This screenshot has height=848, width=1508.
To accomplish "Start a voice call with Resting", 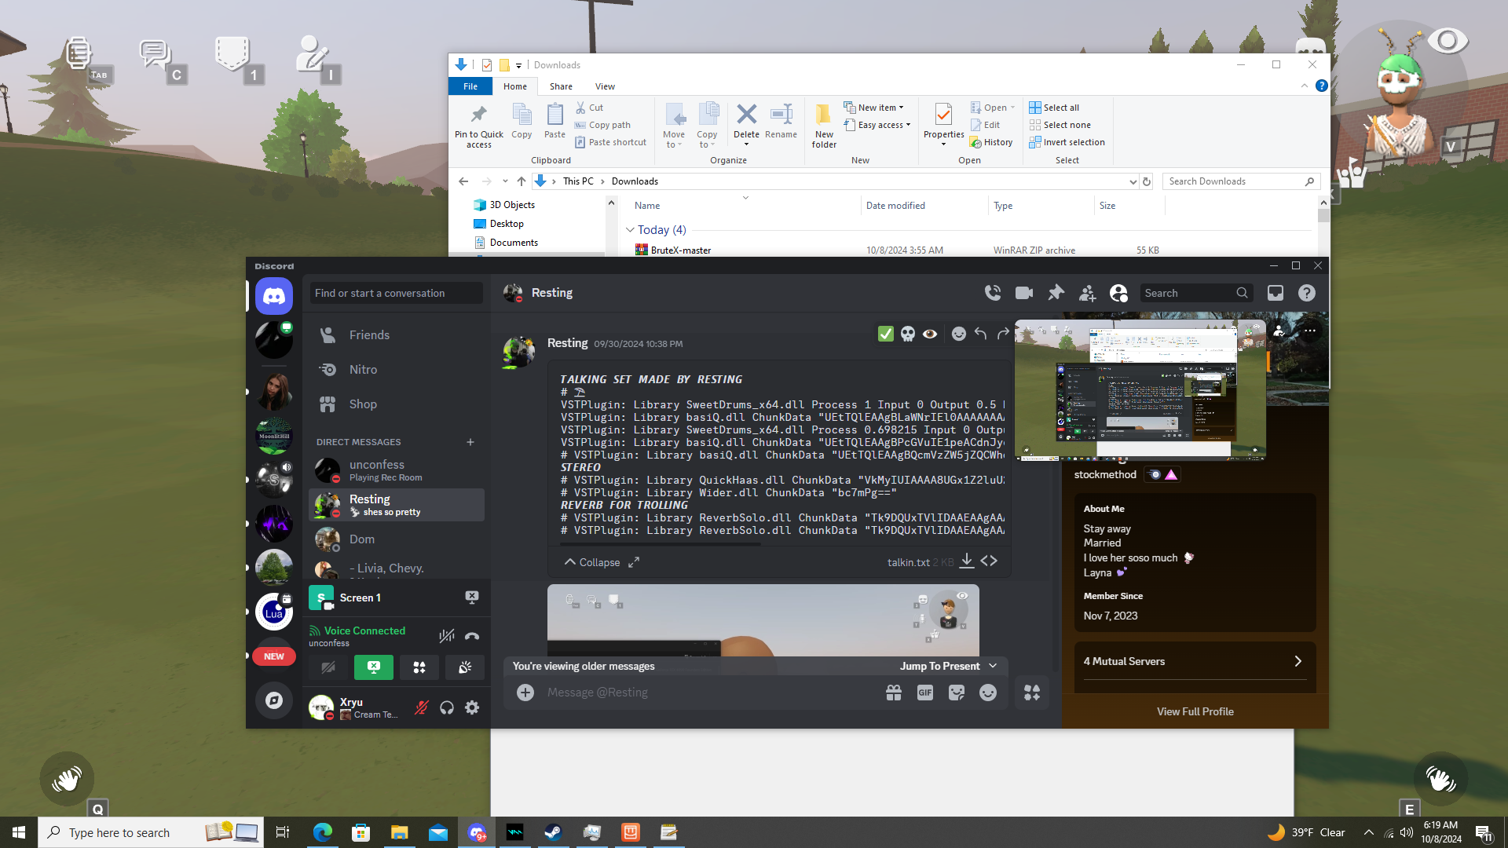I will [993, 293].
